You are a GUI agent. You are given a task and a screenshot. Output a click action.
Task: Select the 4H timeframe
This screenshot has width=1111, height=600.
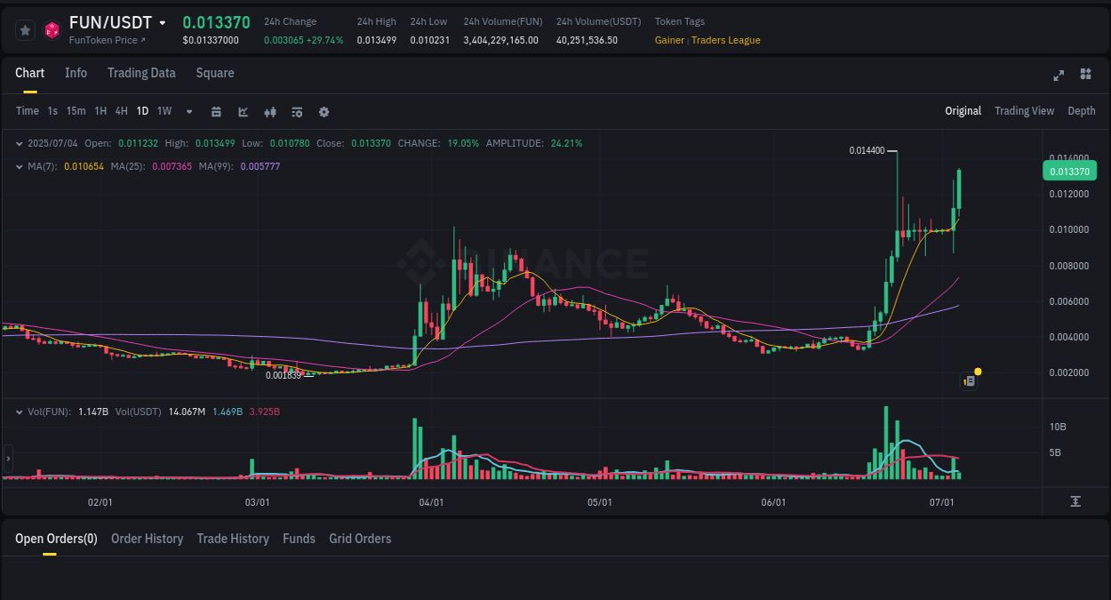pyautogui.click(x=121, y=111)
